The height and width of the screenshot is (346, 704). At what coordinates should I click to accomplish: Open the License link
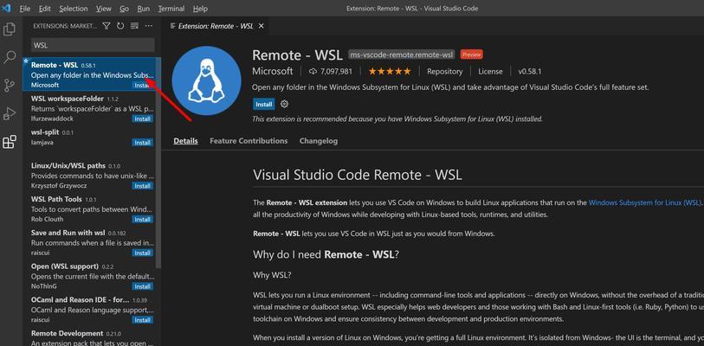(x=490, y=71)
